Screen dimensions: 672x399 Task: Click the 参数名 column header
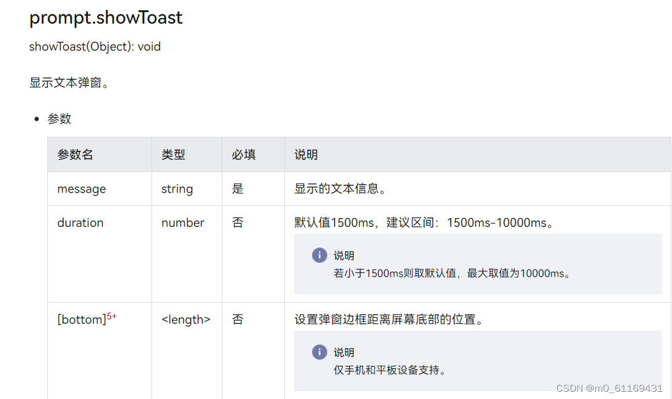[75, 155]
